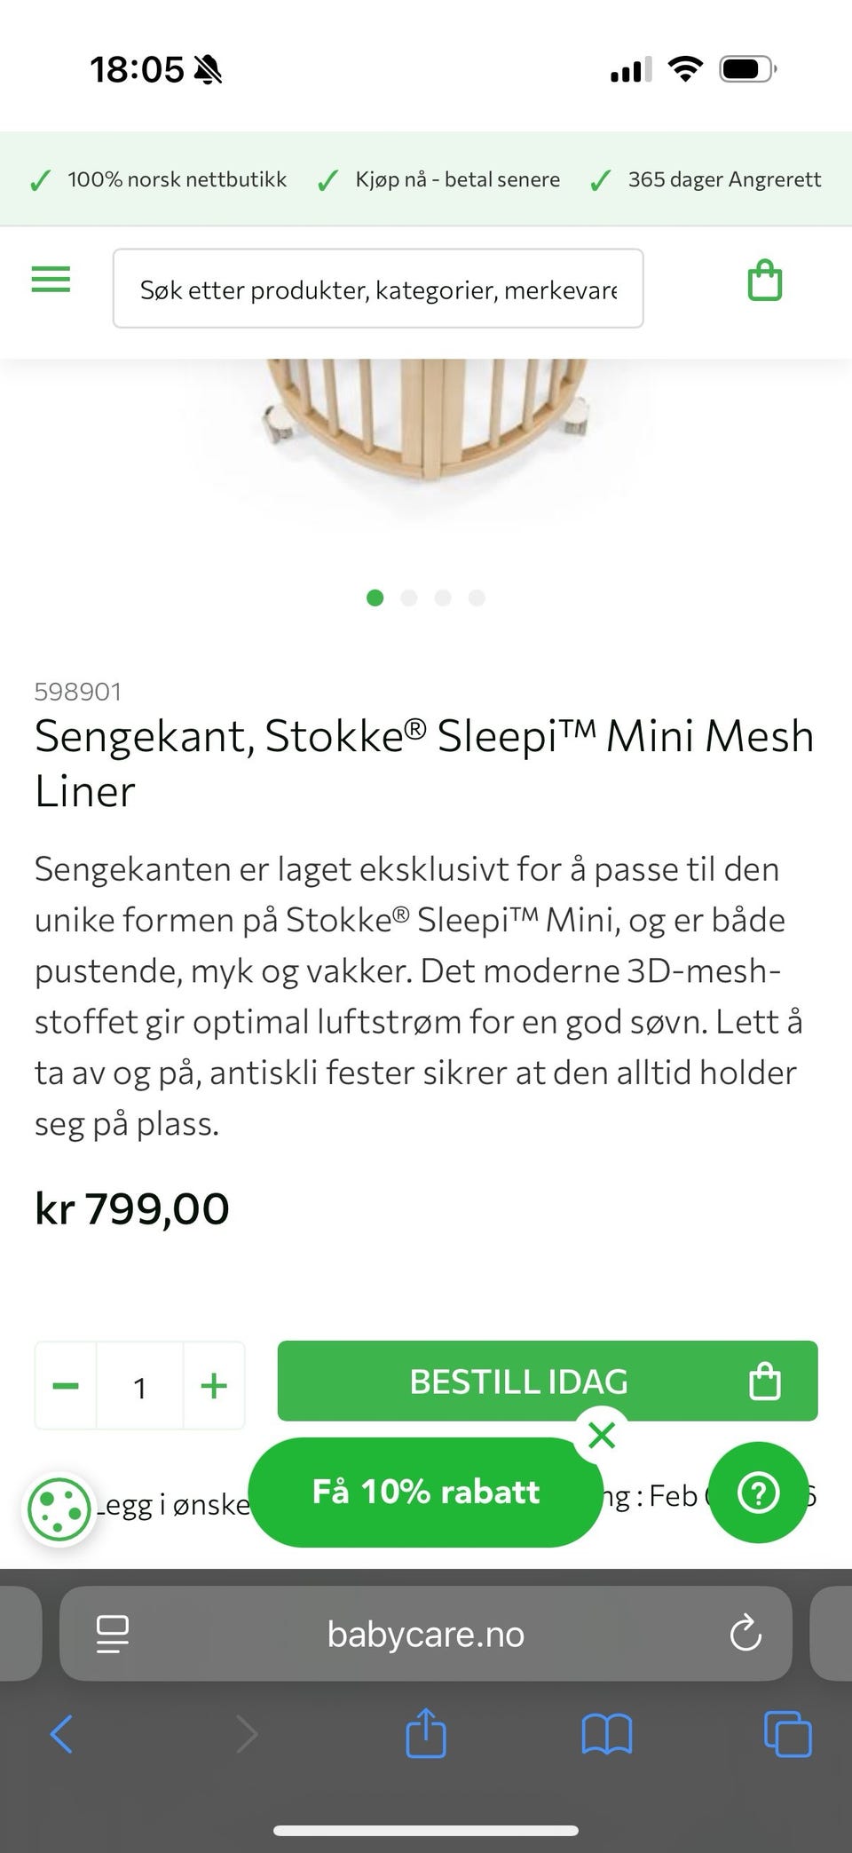Open the help question mark bubble
The width and height of the screenshot is (852, 1853).
[x=759, y=1493]
